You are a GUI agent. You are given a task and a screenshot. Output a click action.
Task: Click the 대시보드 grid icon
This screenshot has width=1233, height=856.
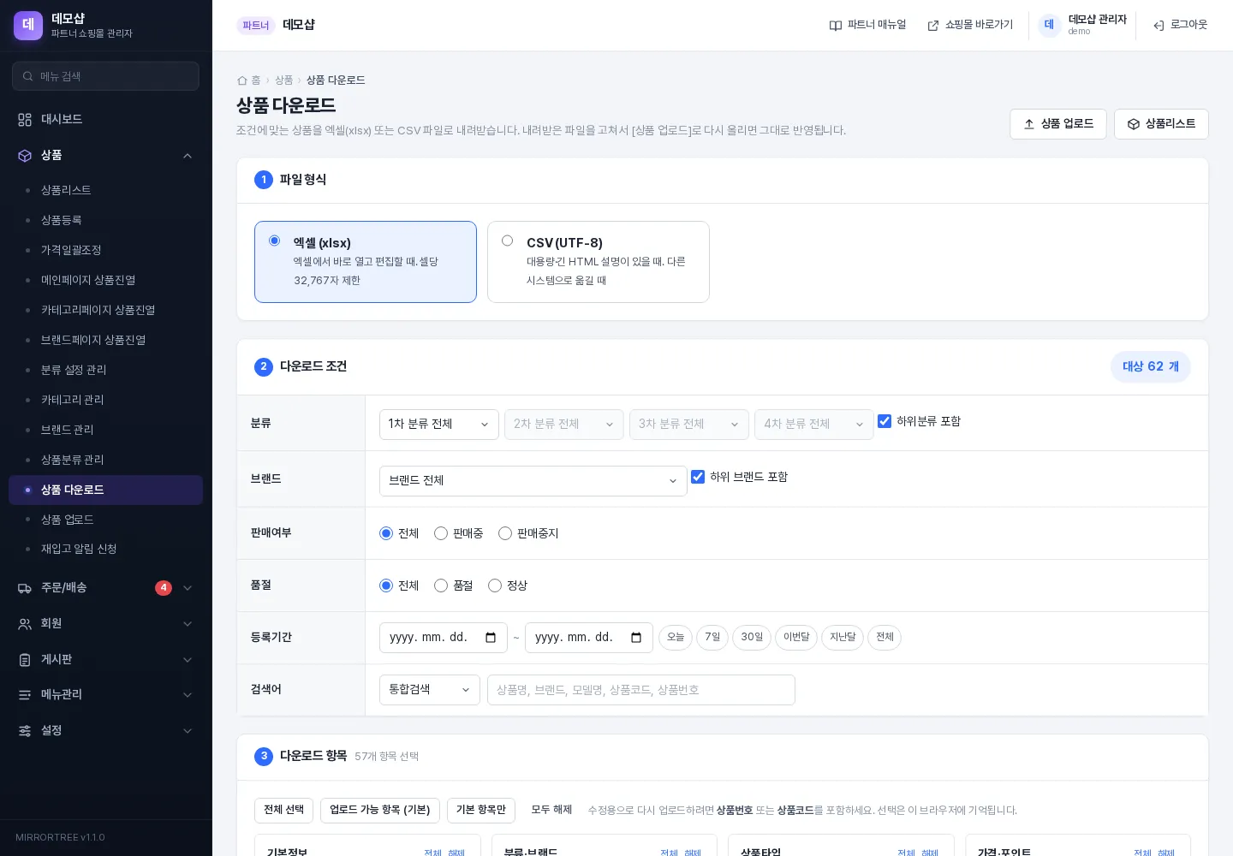point(25,120)
